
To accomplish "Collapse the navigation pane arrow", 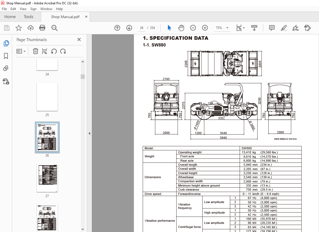I will (x=89, y=134).
